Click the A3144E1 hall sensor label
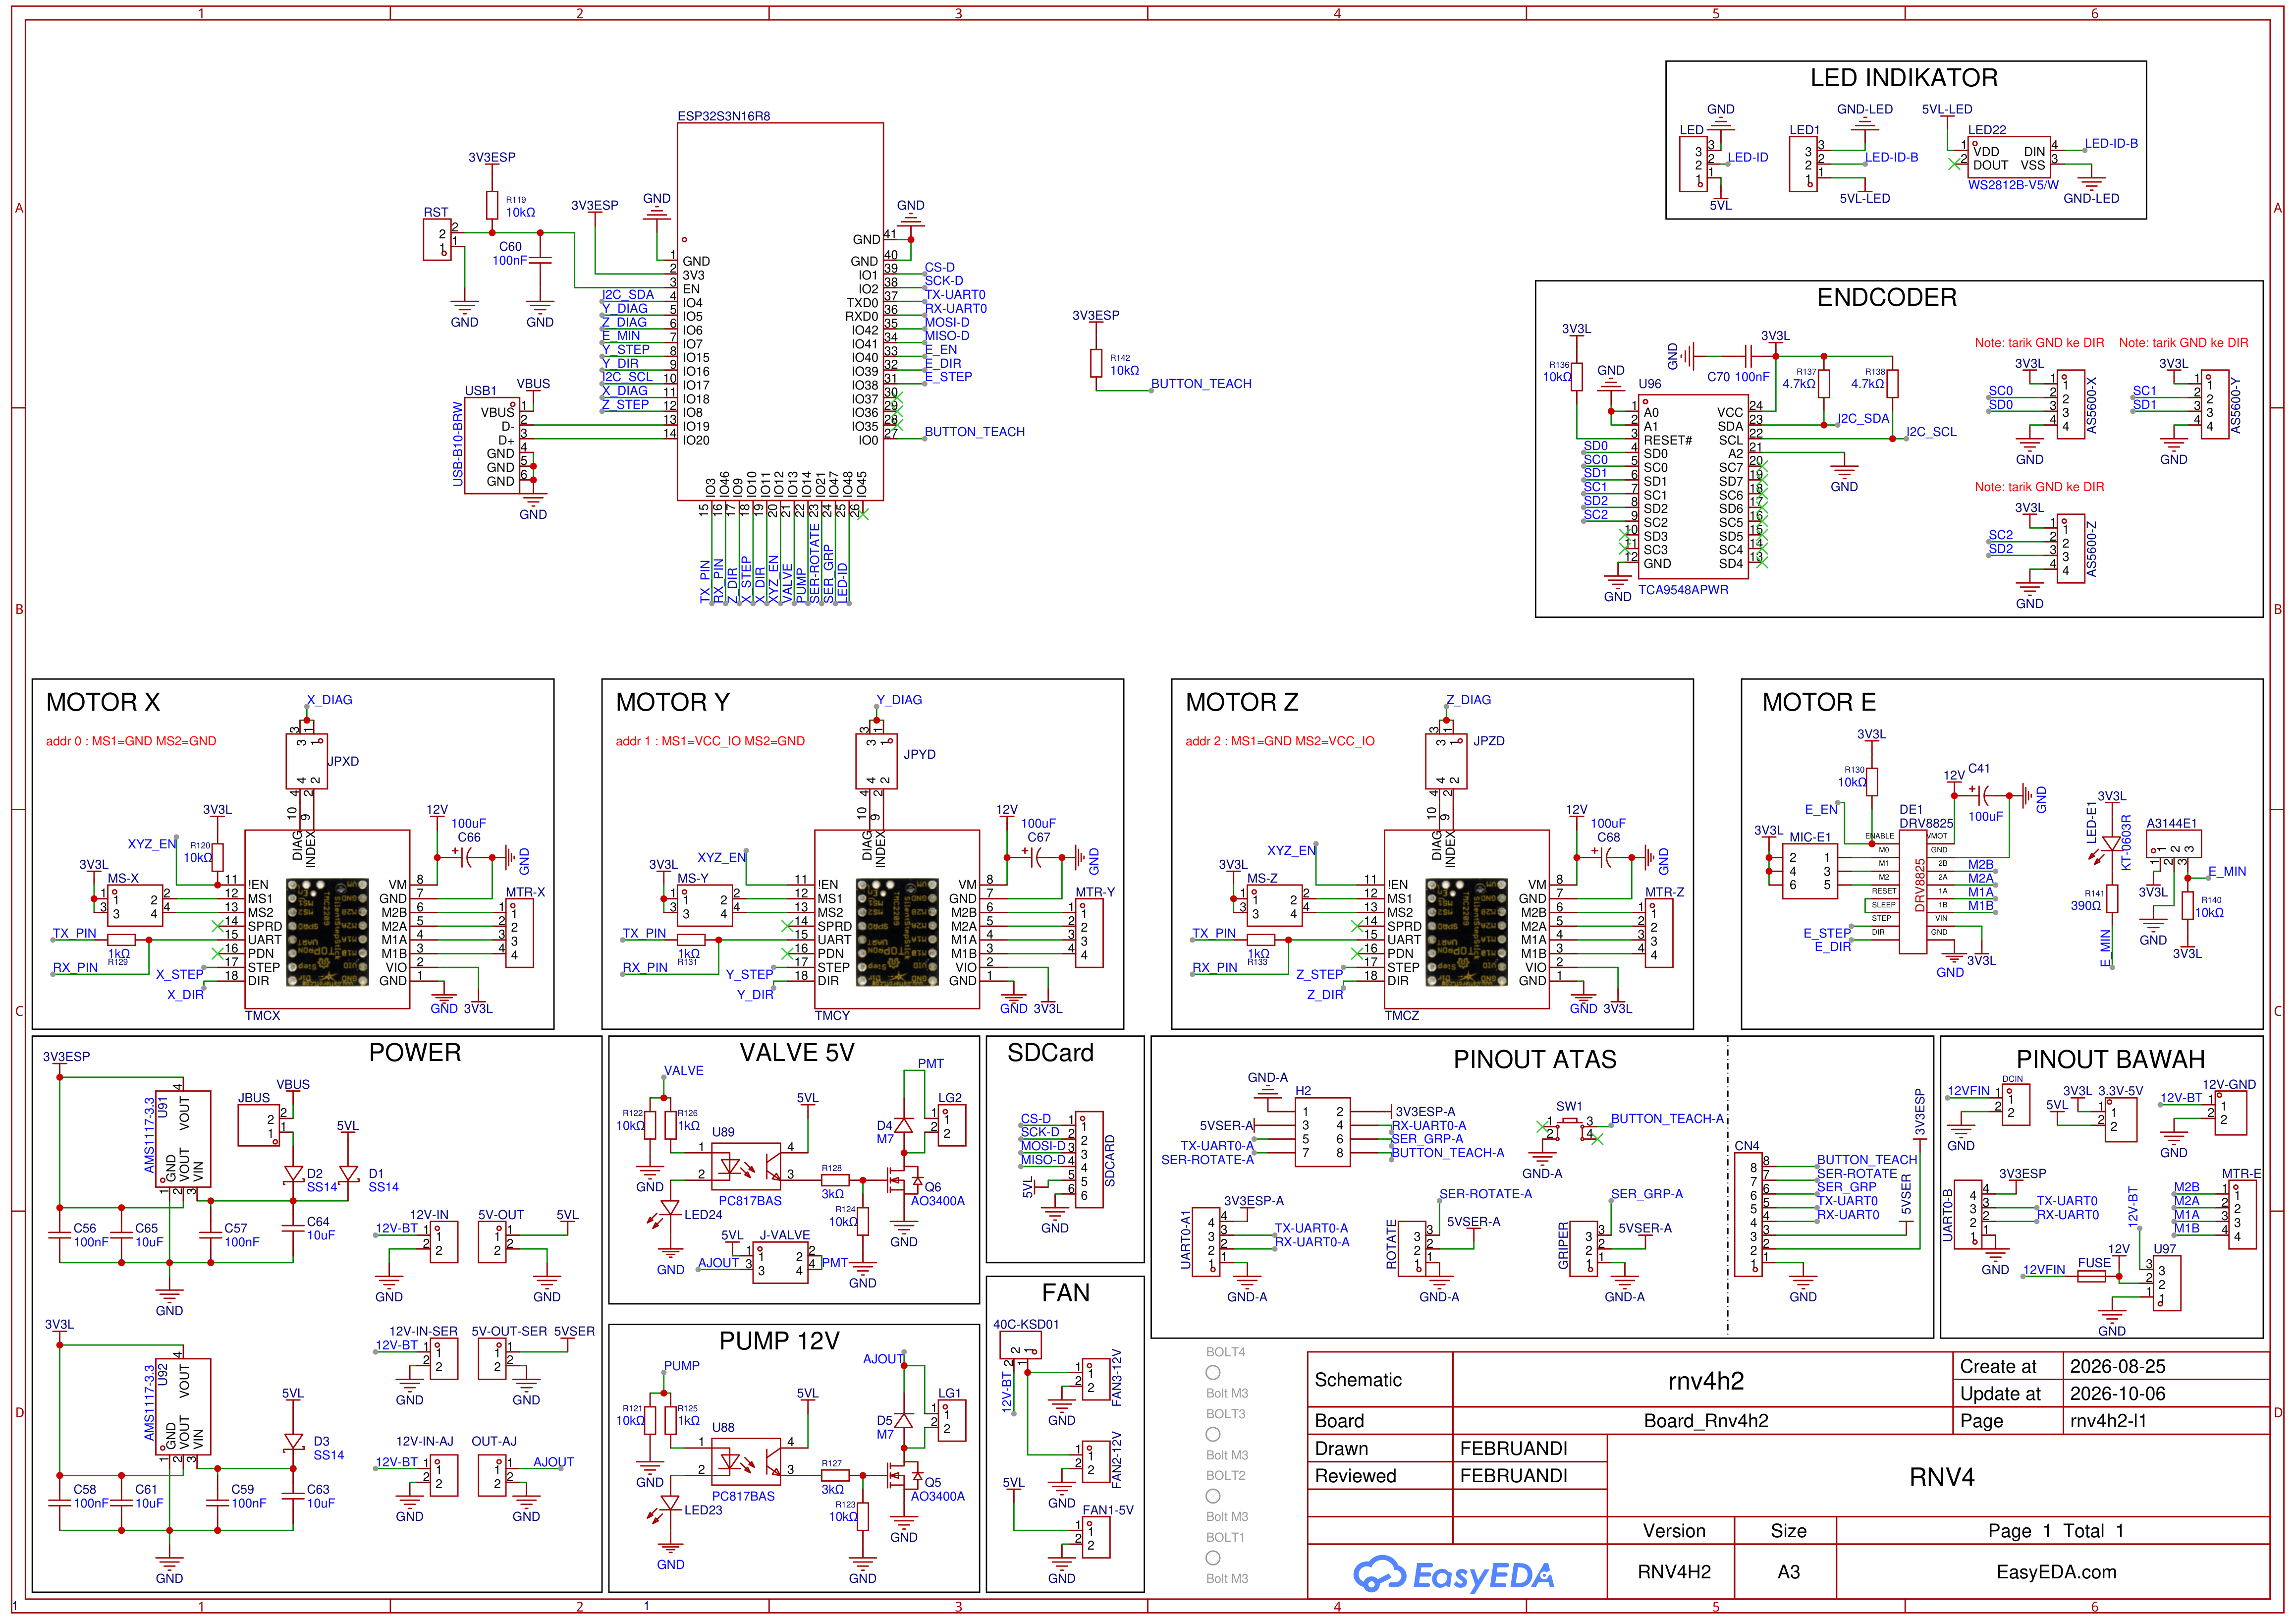The width and height of the screenshot is (2296, 1619). tap(2172, 824)
